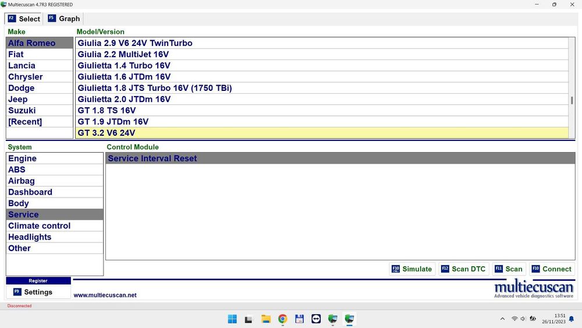582x328 pixels.
Task: Open Wi-Fi network settings
Action: click(x=514, y=319)
